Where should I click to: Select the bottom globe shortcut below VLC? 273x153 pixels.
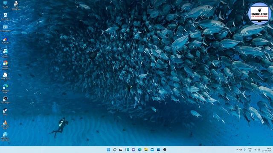click(5, 136)
